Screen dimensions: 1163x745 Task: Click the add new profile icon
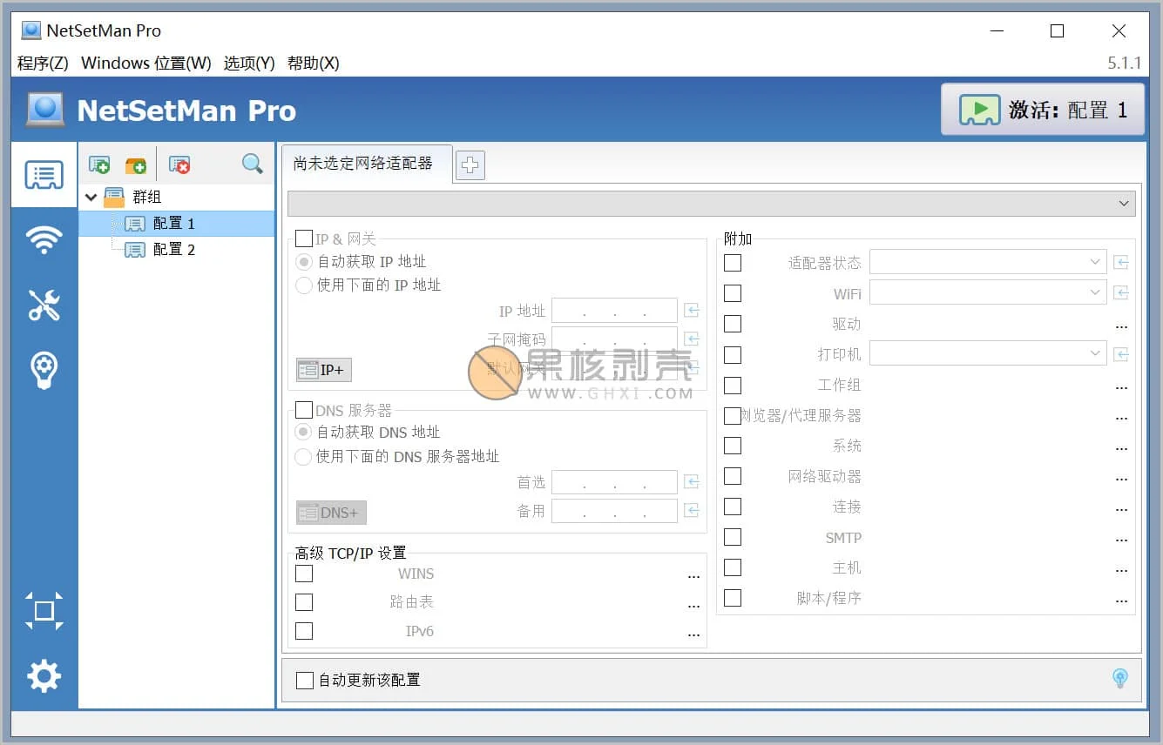(98, 164)
